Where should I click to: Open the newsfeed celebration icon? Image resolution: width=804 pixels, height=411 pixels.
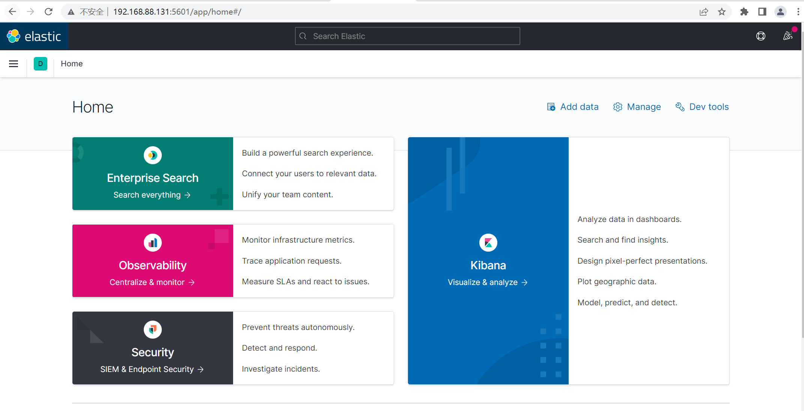coord(787,36)
